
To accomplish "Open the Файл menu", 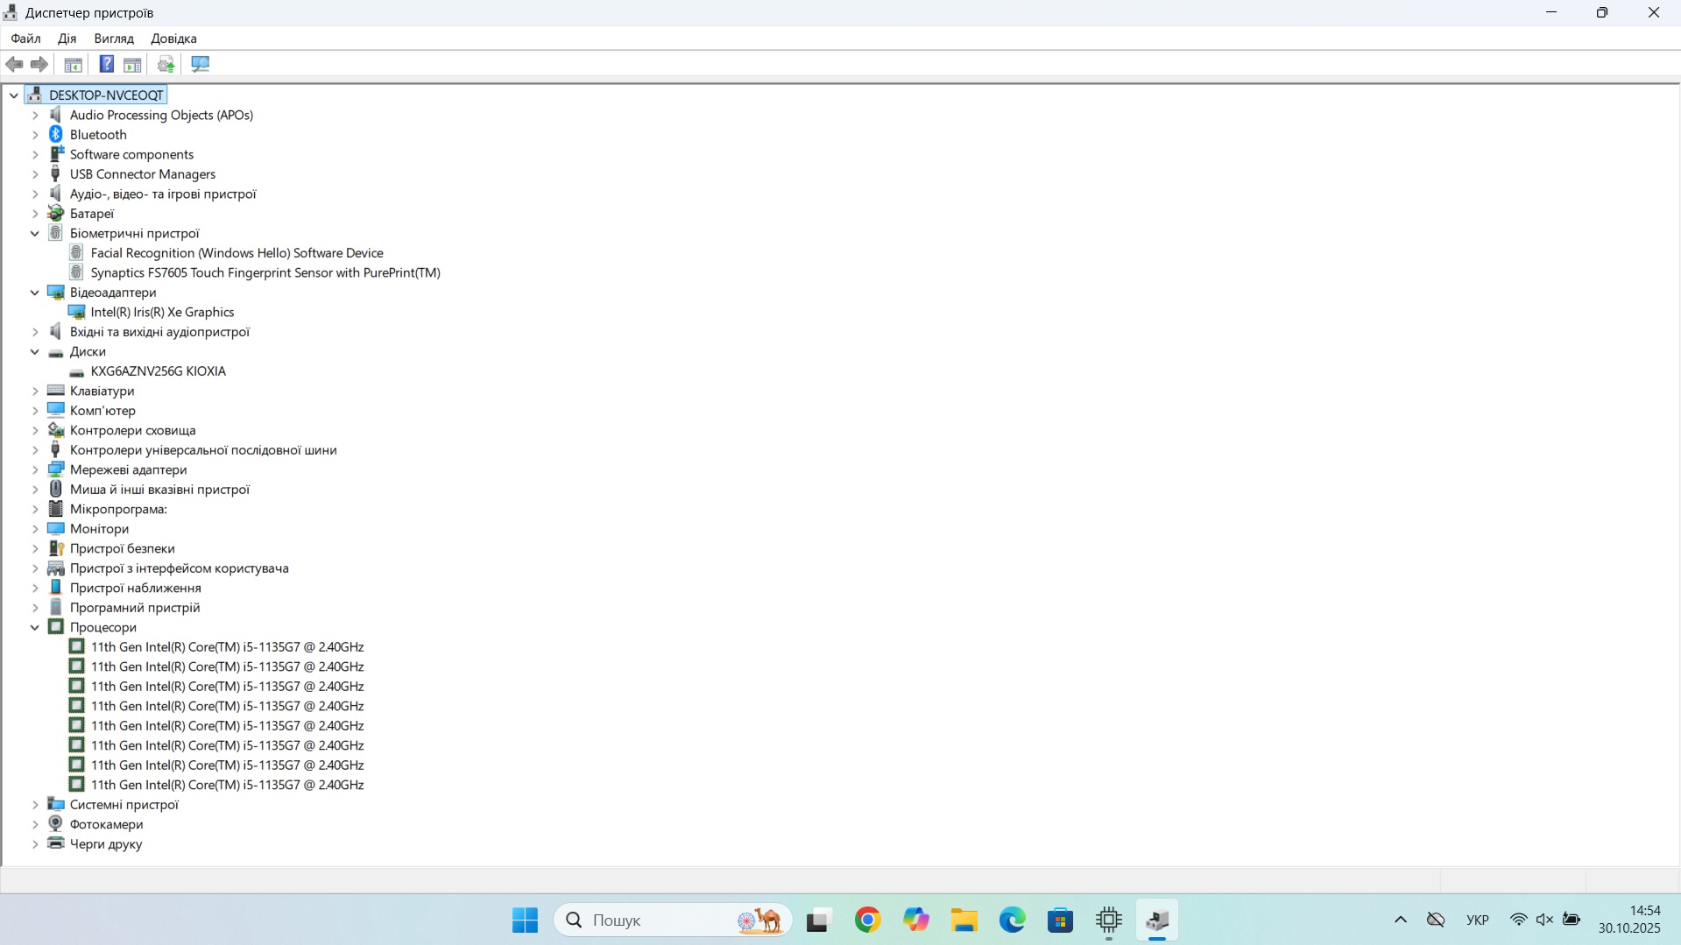I will pyautogui.click(x=25, y=39).
